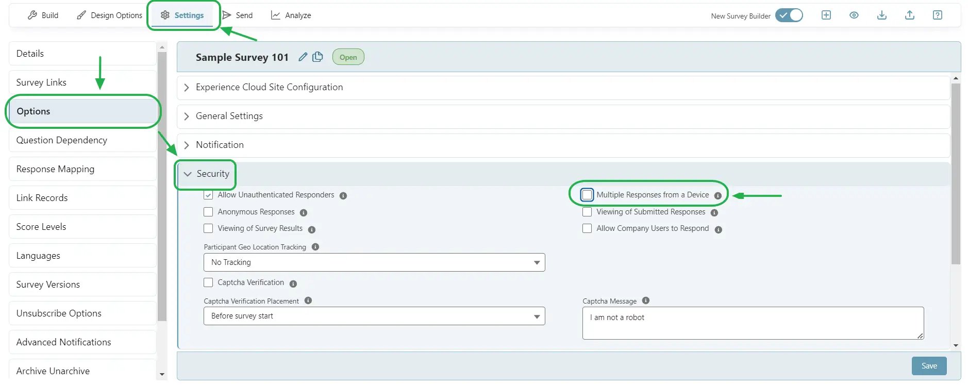Open the Design Options tab
Image resolution: width=968 pixels, height=385 pixels.
[x=109, y=15]
